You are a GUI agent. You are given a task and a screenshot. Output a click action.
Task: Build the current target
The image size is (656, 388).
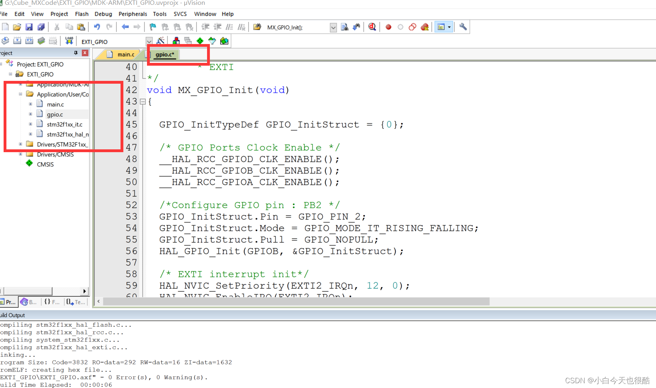coord(17,40)
